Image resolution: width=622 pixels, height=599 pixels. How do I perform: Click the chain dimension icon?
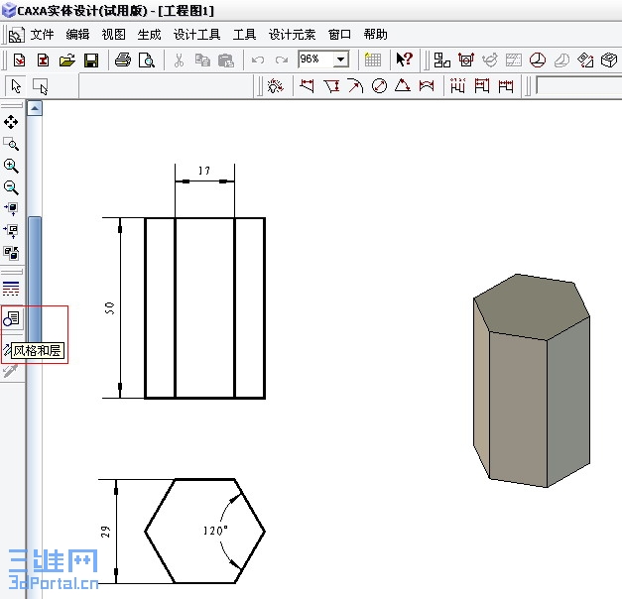pos(506,85)
